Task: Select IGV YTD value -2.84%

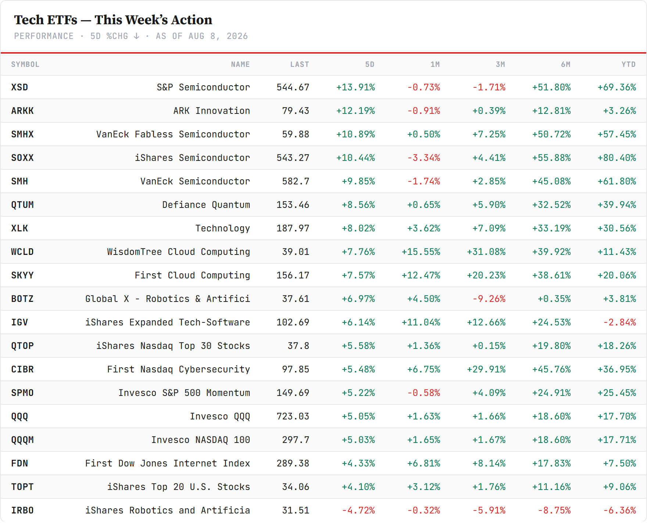Action: pyautogui.click(x=619, y=322)
